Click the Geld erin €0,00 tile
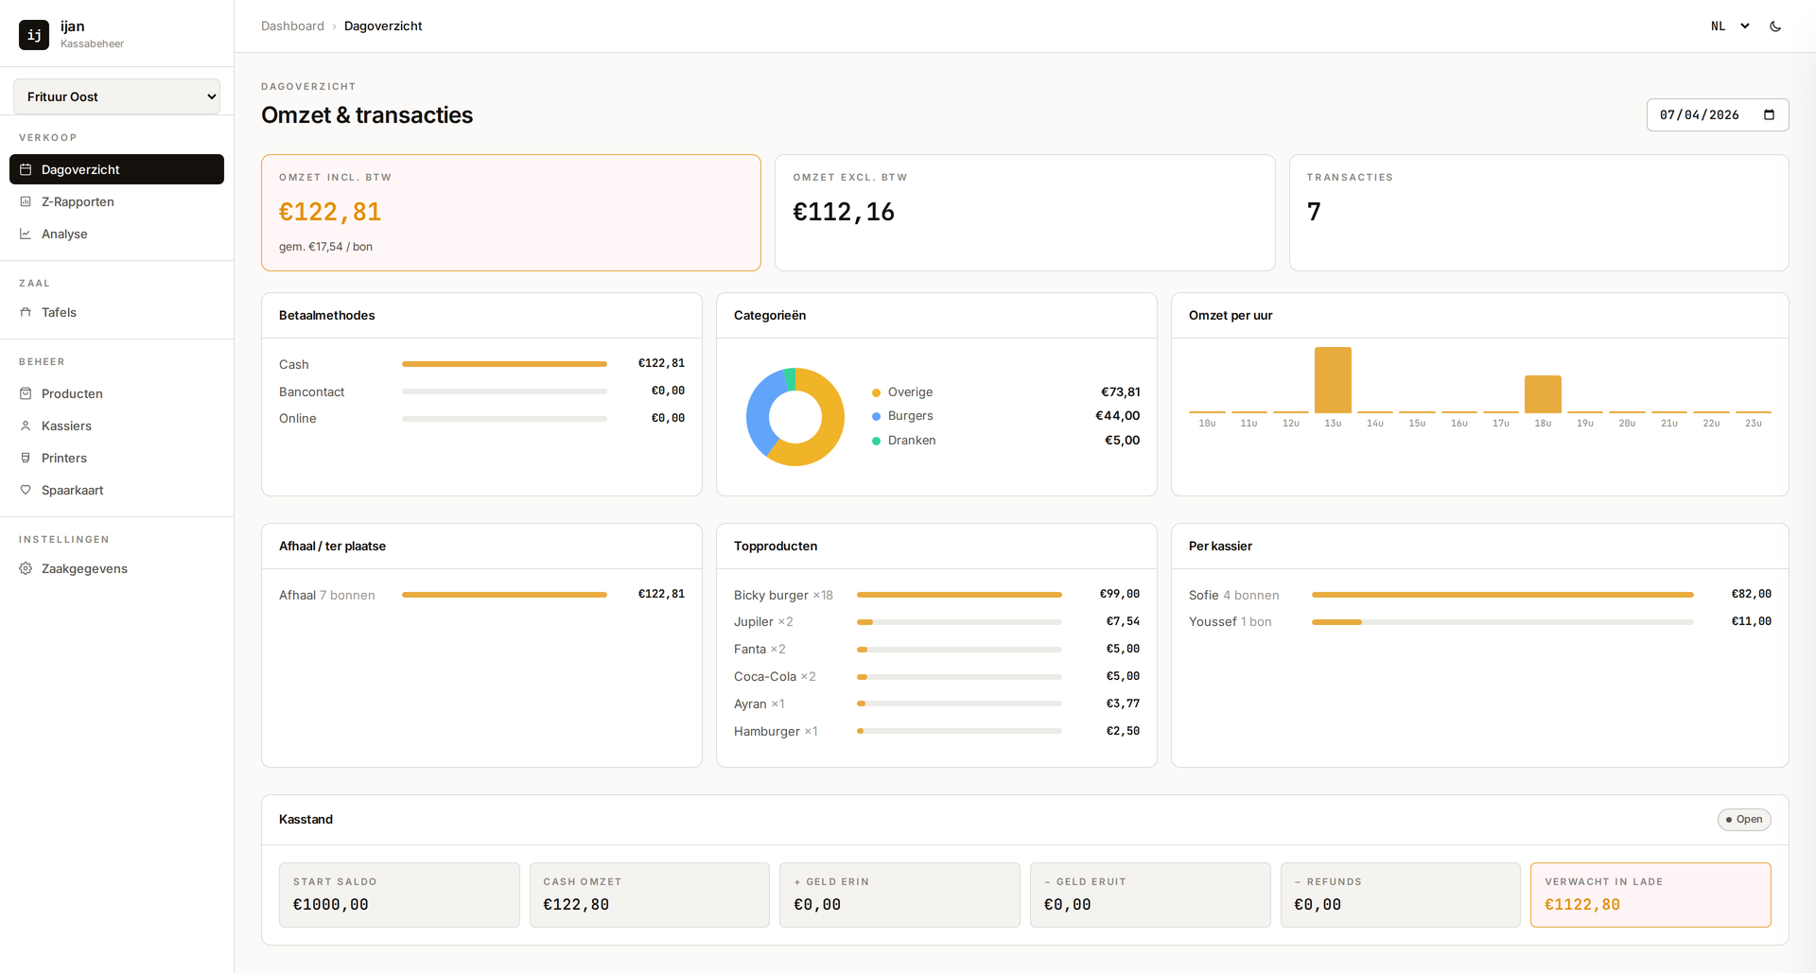 tap(899, 895)
